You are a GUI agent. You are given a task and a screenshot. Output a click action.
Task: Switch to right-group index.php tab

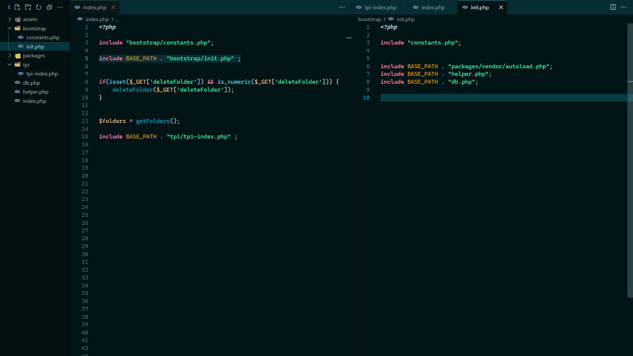[433, 7]
